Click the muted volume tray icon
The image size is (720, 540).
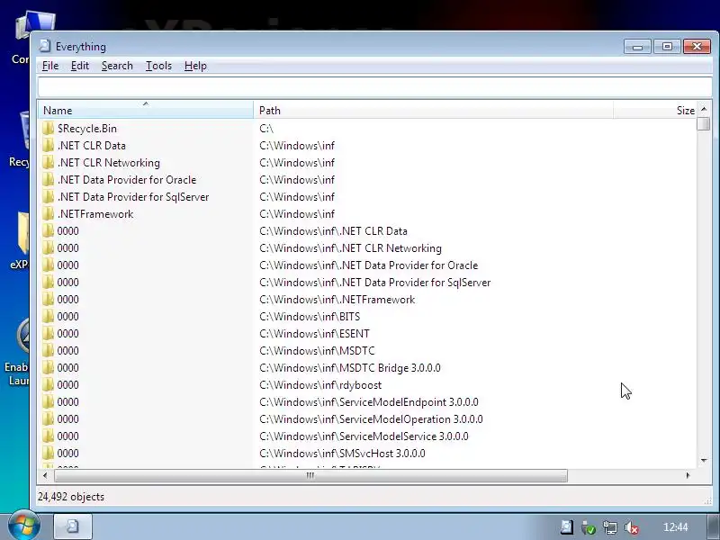pos(632,527)
